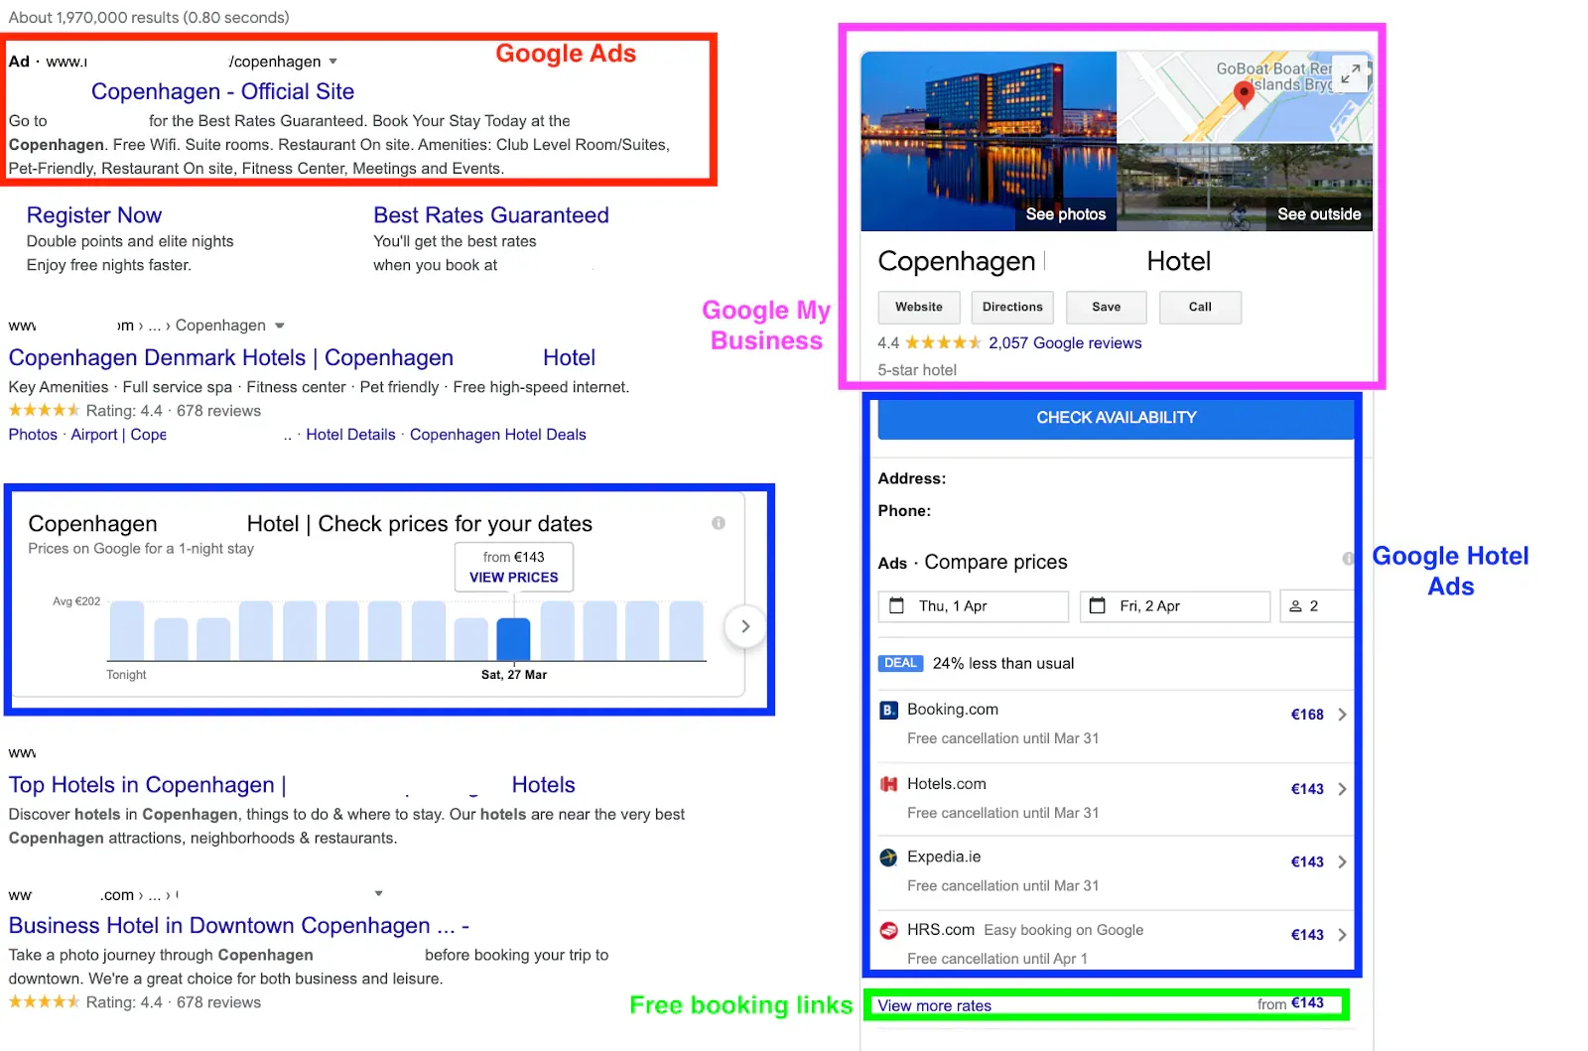The height and width of the screenshot is (1051, 1588).
Task: Open the check-in date Thu, 1 Apr field
Action: [973, 606]
